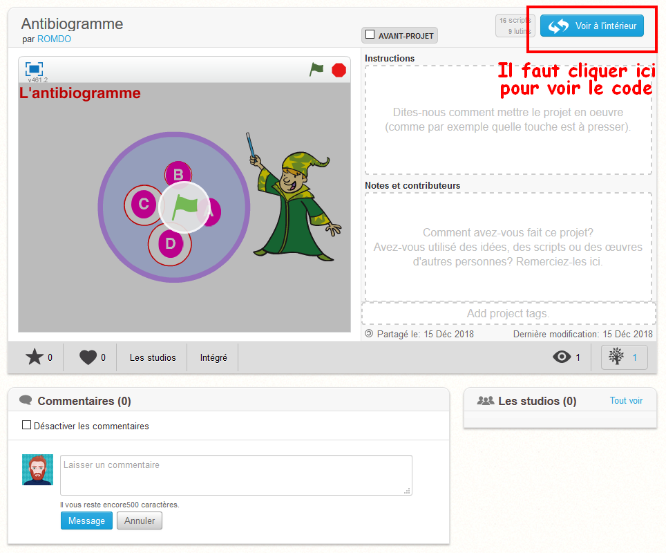Click the star favorite icon
The image size is (666, 553).
pyautogui.click(x=35, y=357)
